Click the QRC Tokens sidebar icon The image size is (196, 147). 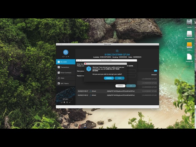[59, 83]
